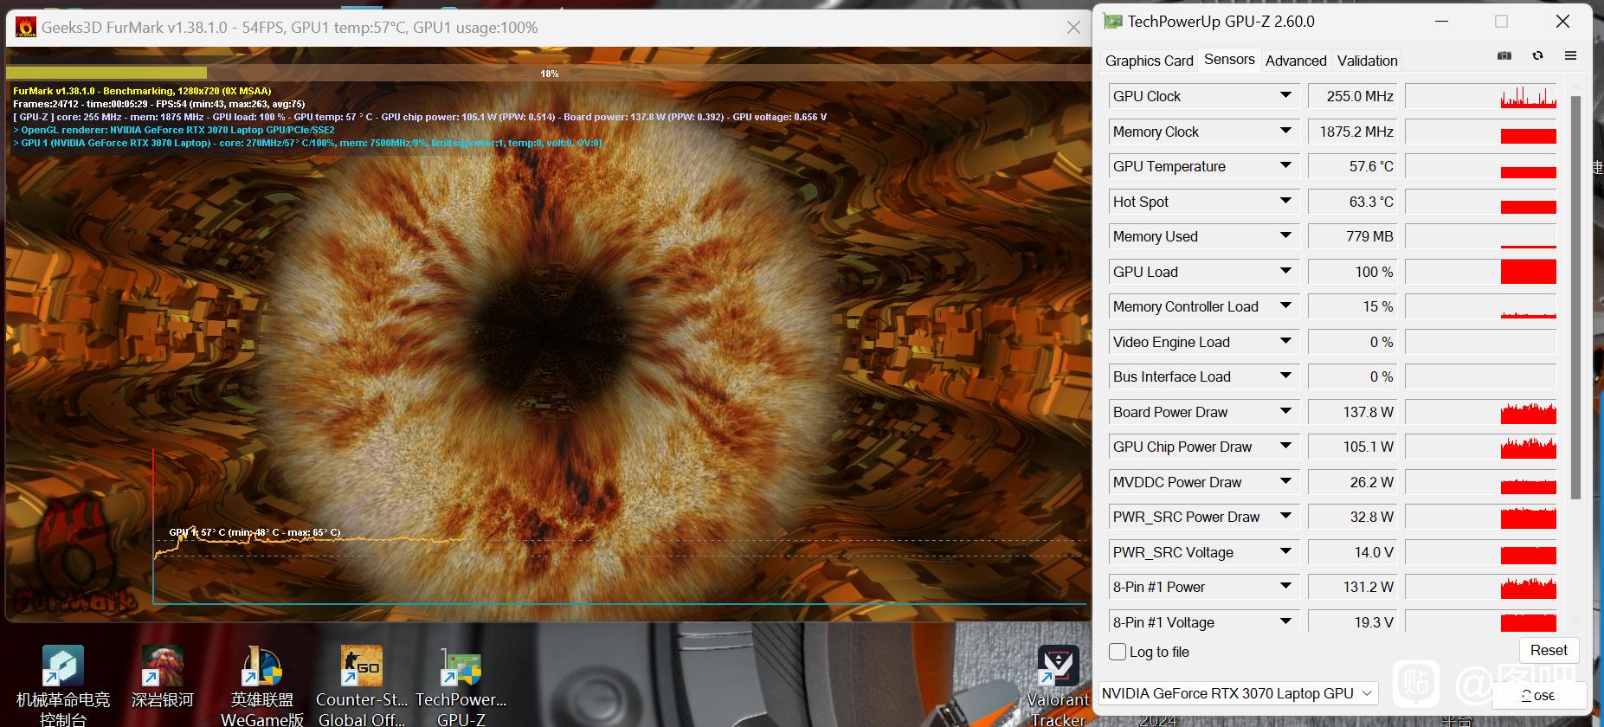1604x727 pixels.
Task: Expand the GPU Chip Power Draw dropdown
Action: (x=1285, y=446)
